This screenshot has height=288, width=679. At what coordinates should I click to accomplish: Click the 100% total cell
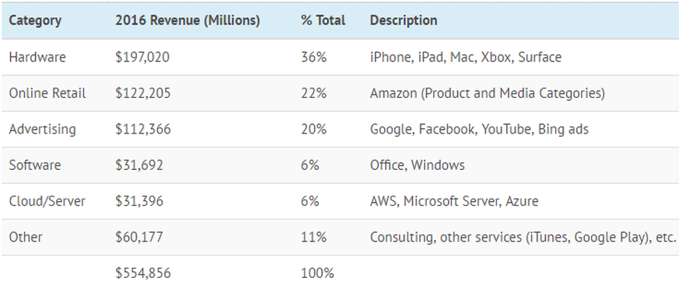click(317, 273)
